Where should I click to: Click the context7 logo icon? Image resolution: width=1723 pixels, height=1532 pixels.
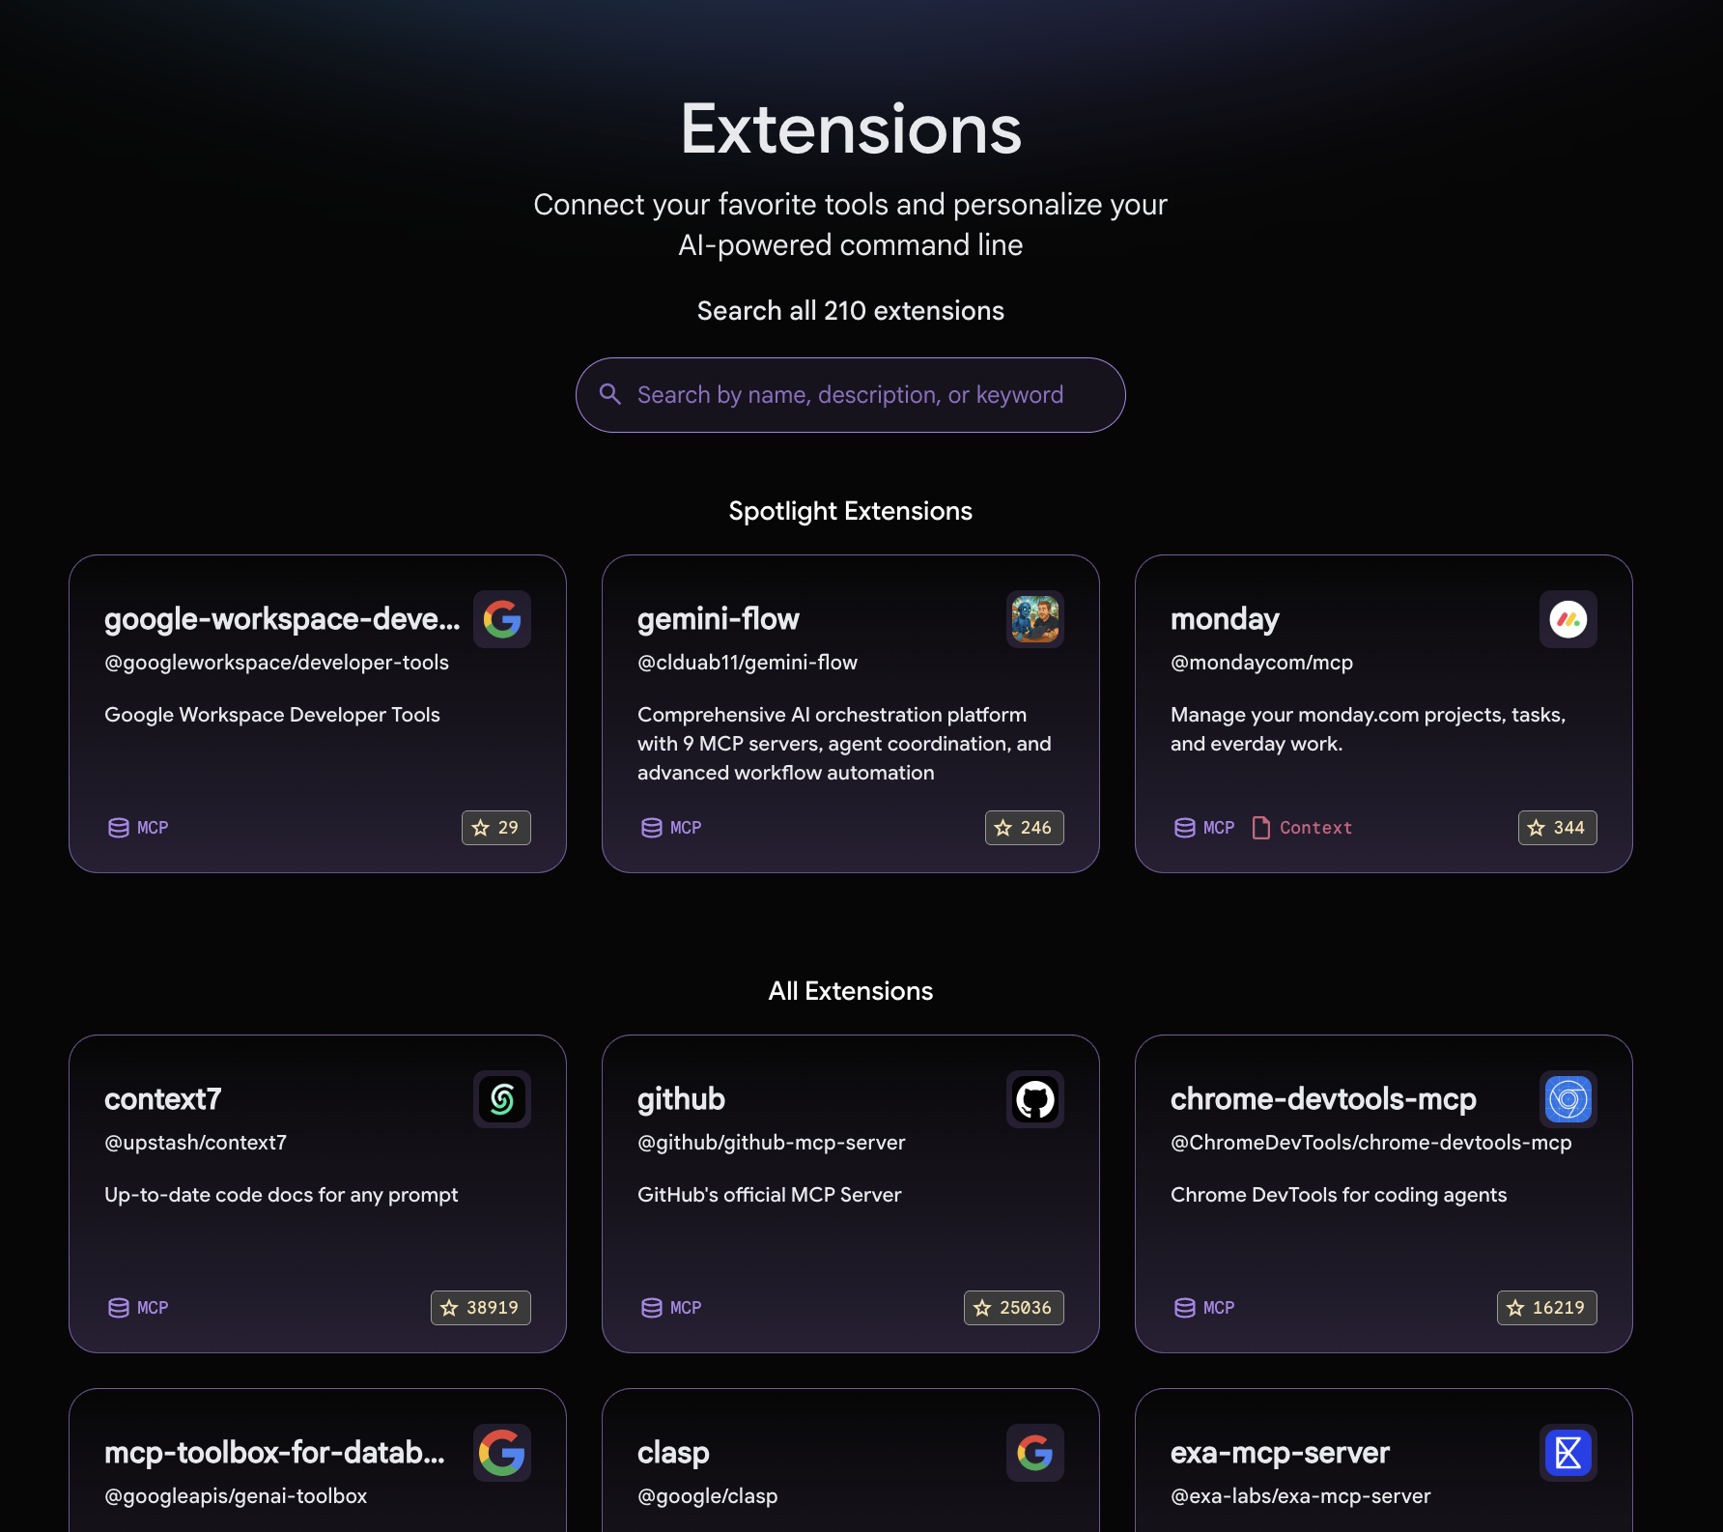click(502, 1099)
